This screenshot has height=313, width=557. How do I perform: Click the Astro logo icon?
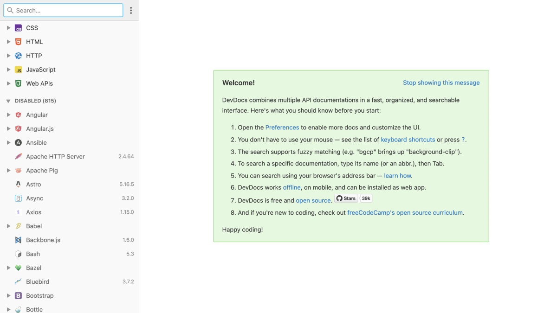click(x=18, y=185)
